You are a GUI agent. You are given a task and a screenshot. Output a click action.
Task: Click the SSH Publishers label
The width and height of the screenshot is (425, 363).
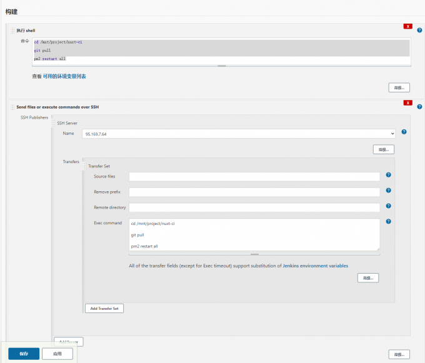tap(34, 117)
